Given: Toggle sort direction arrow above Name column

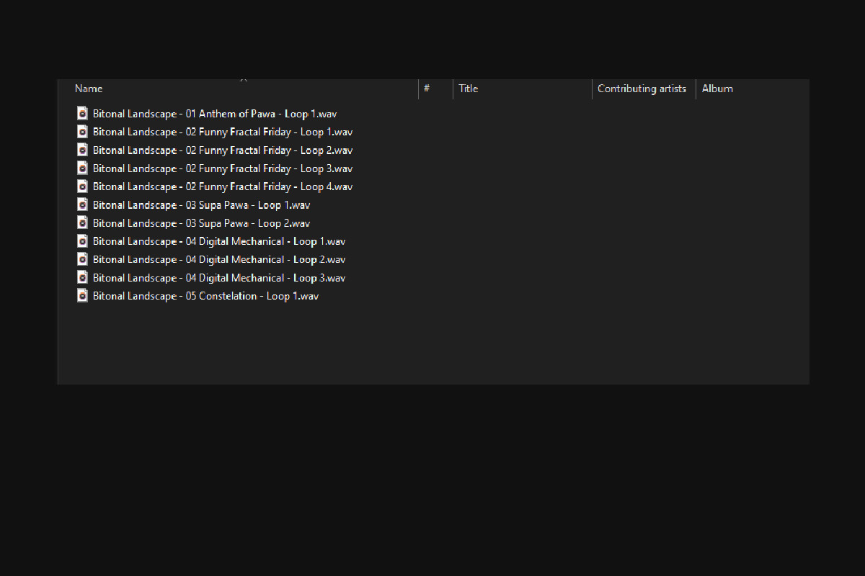Looking at the screenshot, I should click(244, 80).
